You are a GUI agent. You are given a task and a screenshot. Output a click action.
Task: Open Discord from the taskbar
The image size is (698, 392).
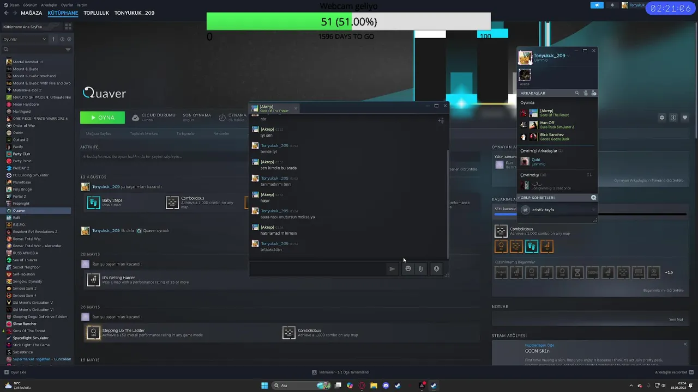pos(386,385)
